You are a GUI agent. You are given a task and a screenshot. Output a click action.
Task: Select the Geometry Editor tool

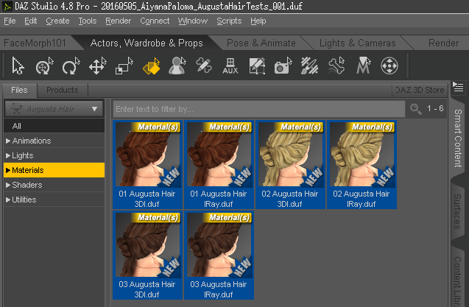257,66
